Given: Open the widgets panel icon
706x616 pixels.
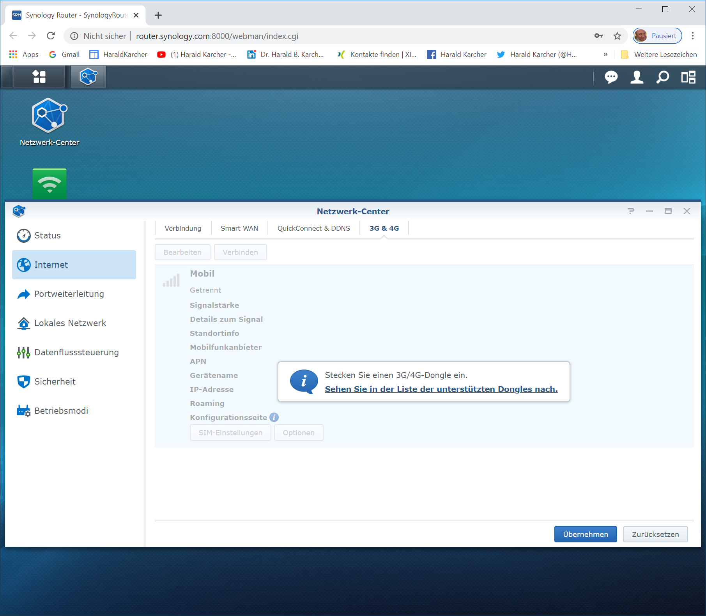Looking at the screenshot, I should (x=688, y=77).
